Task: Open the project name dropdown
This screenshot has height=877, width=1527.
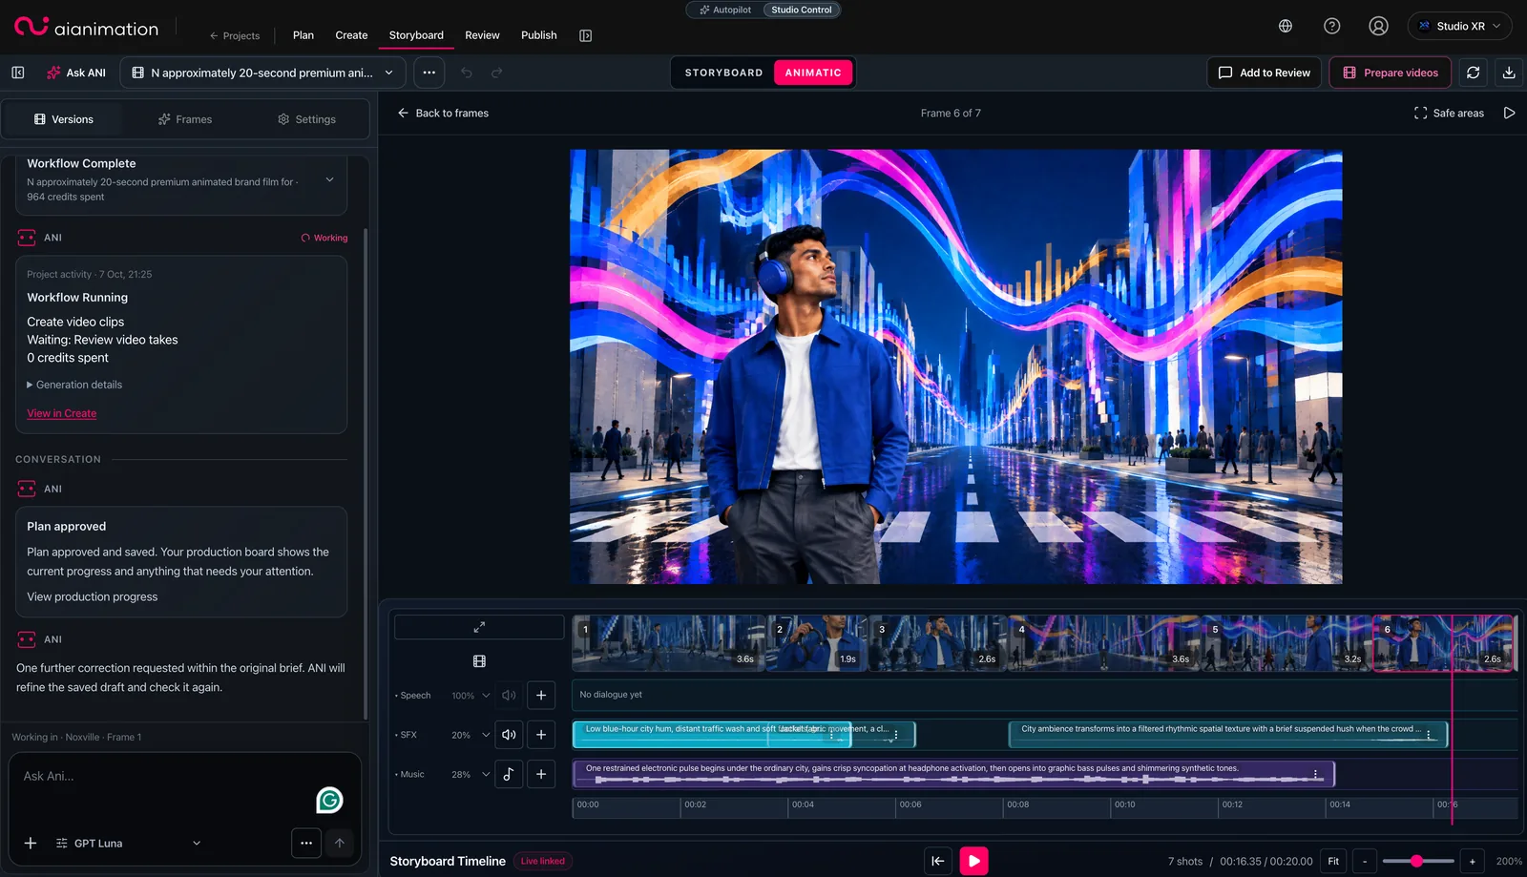Action: click(x=262, y=73)
